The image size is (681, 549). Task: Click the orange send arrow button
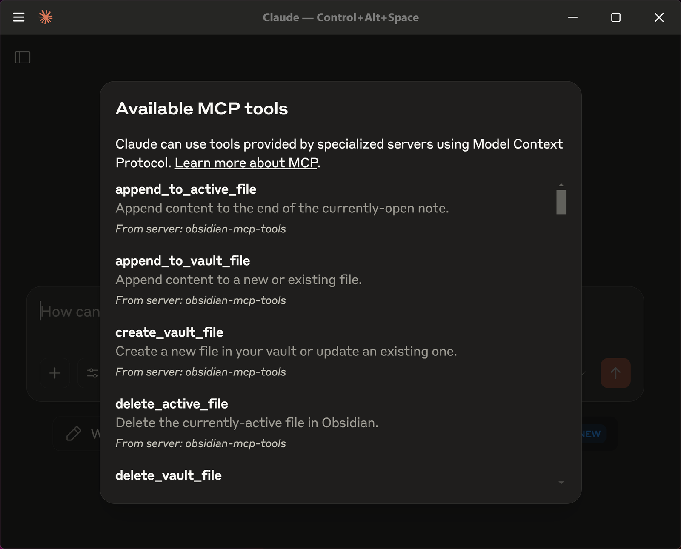pyautogui.click(x=615, y=373)
